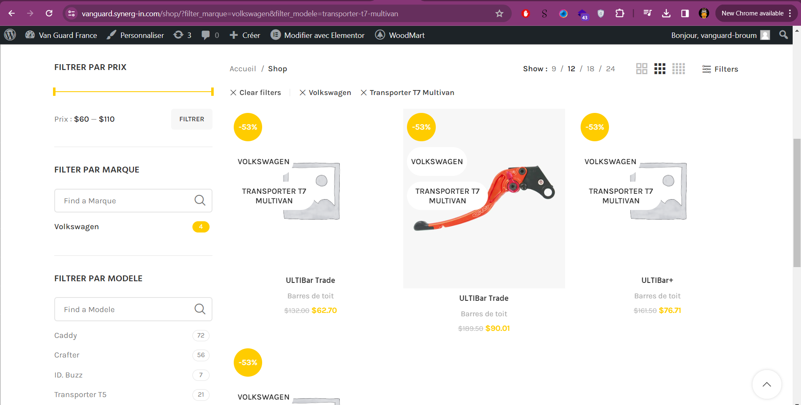Open the WoodMart admin menu
Image resolution: width=801 pixels, height=405 pixels.
point(400,35)
